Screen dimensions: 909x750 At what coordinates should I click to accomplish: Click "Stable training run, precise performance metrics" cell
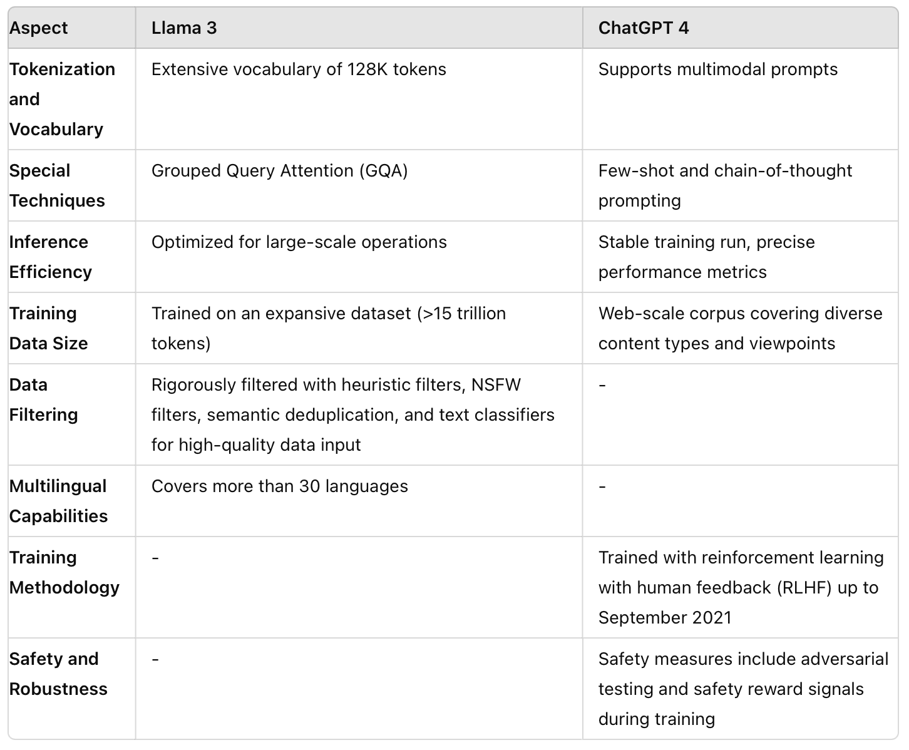(x=706, y=257)
